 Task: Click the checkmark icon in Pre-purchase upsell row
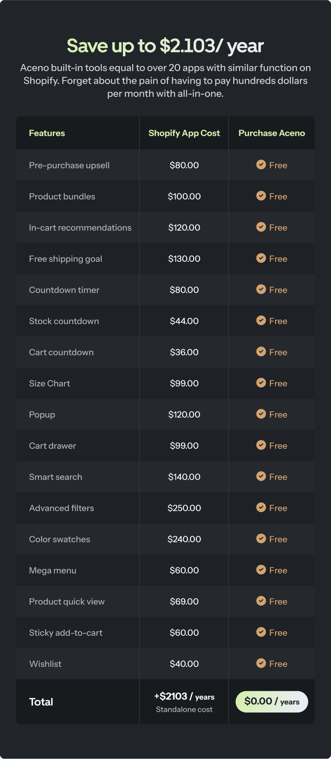(x=261, y=165)
